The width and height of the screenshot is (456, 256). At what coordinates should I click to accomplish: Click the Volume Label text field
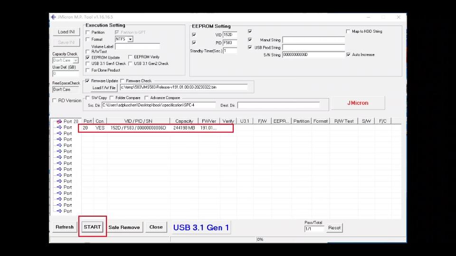tap(137, 46)
